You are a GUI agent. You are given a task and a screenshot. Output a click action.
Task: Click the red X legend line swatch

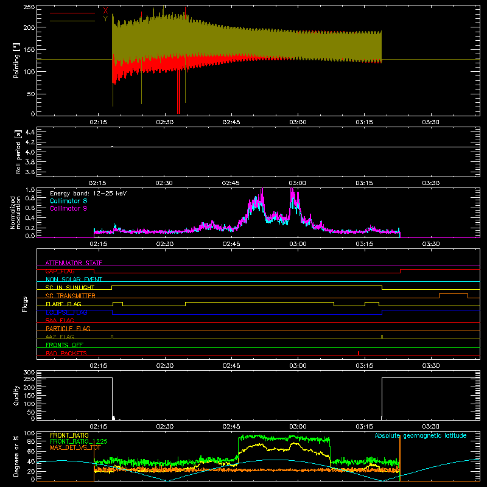tap(72, 13)
